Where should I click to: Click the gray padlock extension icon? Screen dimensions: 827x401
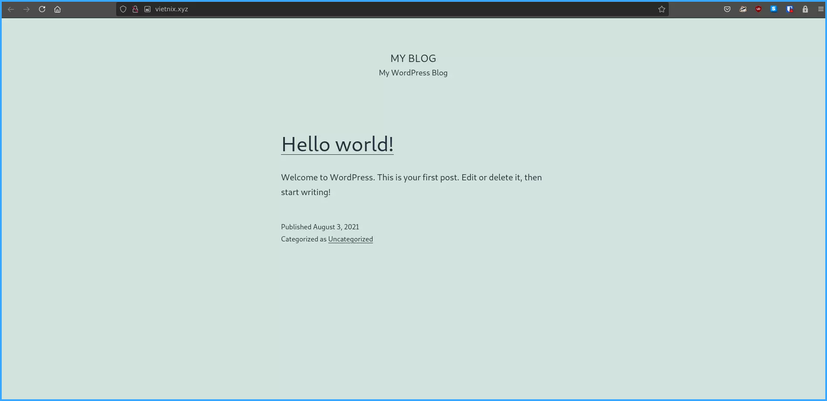(x=805, y=9)
